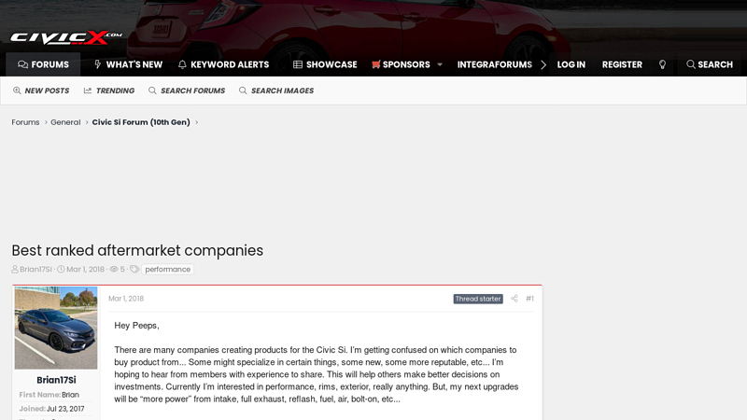Expand the Sponsors dropdown arrow
The width and height of the screenshot is (747, 420).
[440, 64]
